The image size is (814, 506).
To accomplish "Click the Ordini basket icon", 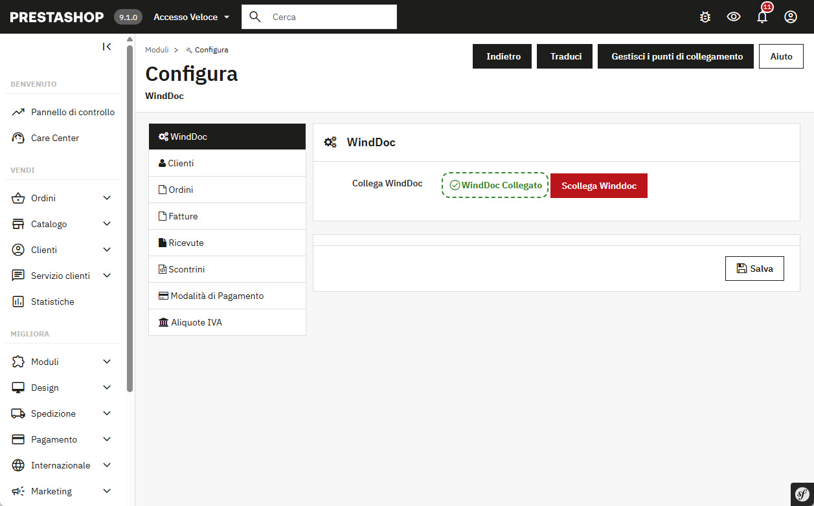I will (x=18, y=198).
